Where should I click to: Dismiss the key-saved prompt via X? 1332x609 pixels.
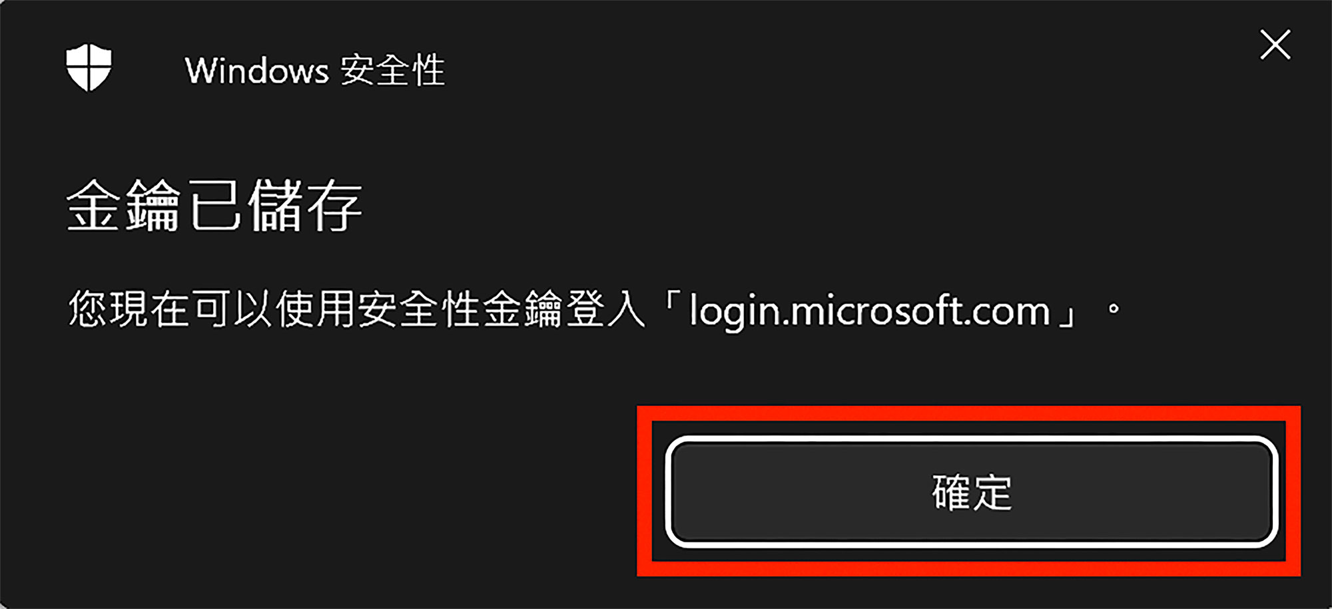1275,45
